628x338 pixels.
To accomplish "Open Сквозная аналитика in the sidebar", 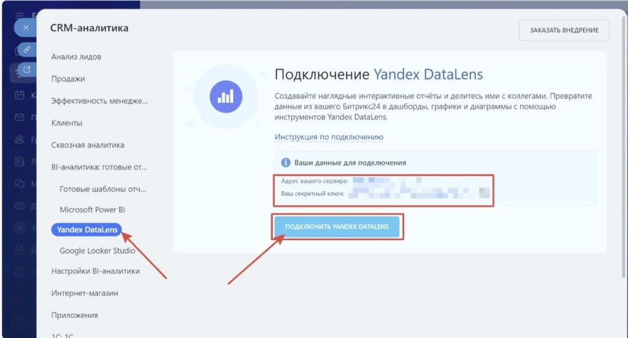I will (88, 145).
